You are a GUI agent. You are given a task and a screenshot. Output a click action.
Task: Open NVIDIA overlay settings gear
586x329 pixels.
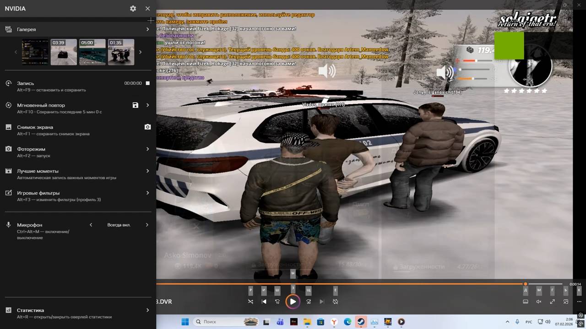pos(133,9)
